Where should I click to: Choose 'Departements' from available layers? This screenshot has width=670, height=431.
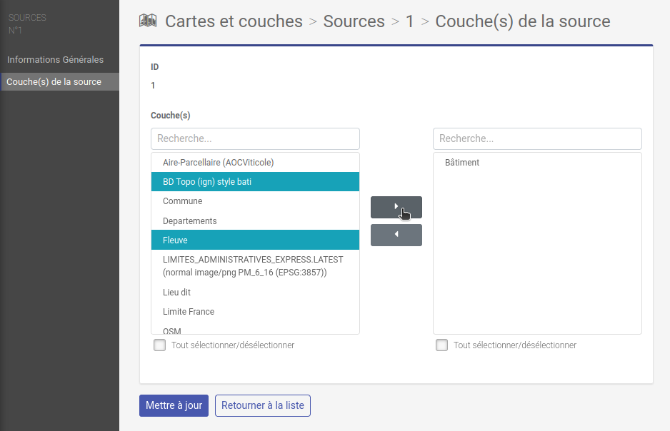(189, 221)
